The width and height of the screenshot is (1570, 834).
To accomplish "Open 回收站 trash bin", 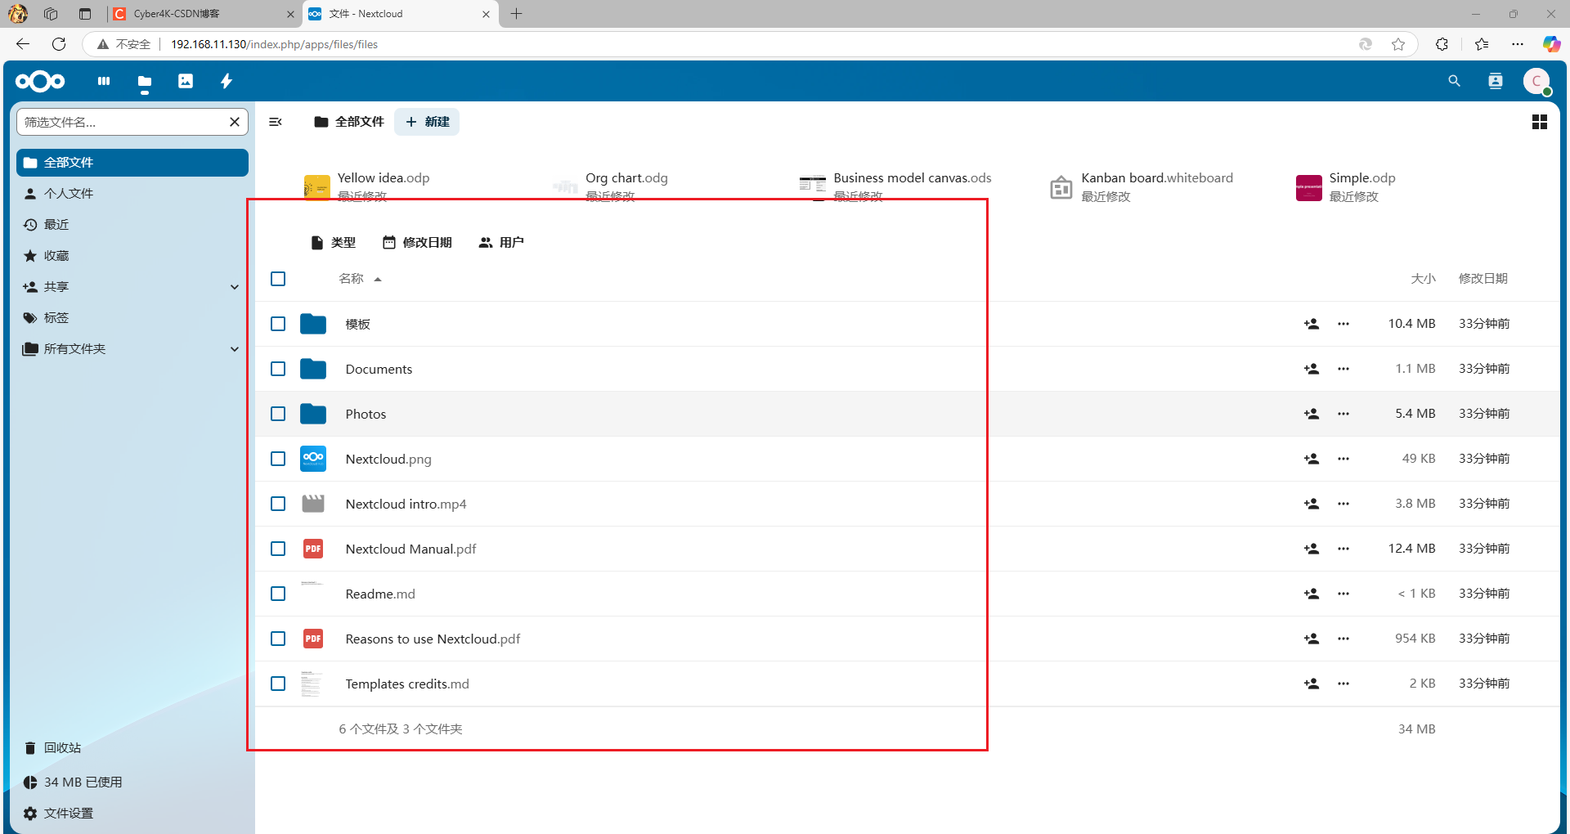I will point(132,748).
